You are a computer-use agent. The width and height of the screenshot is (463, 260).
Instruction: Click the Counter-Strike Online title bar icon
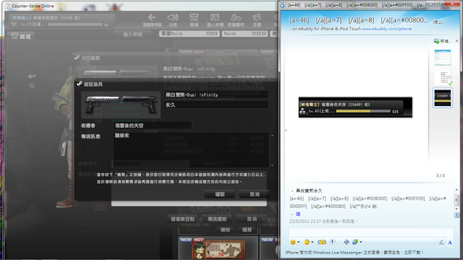[8, 6]
